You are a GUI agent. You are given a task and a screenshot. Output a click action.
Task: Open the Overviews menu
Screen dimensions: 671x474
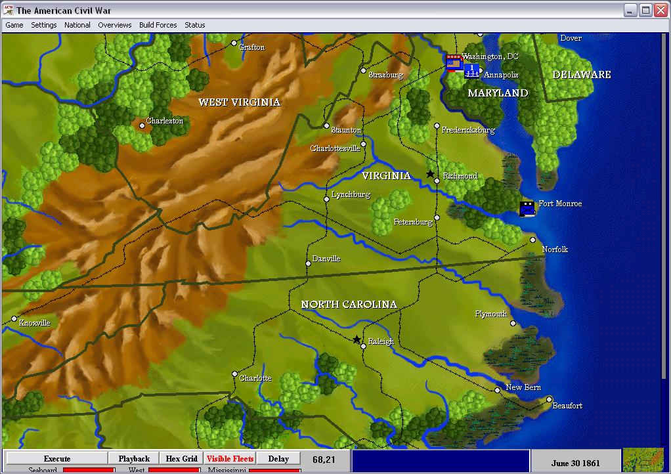115,25
